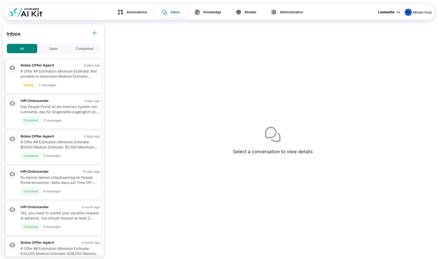The height and width of the screenshot is (259, 439).
Task: Click bot icon of HR Onboarder 11 messages card
Action: [12, 103]
